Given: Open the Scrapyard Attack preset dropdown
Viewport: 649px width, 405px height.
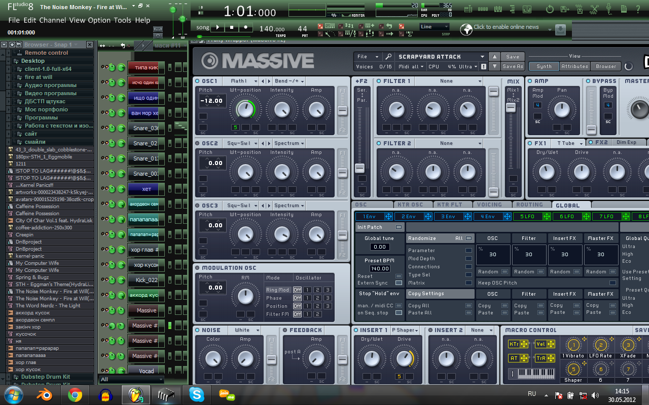Looking at the screenshot, I should coord(441,57).
